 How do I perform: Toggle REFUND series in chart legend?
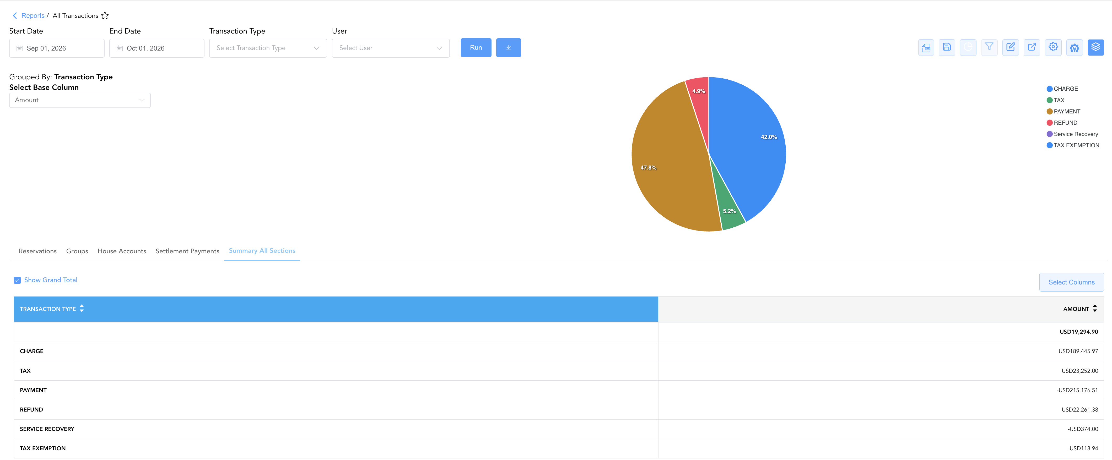point(1062,123)
